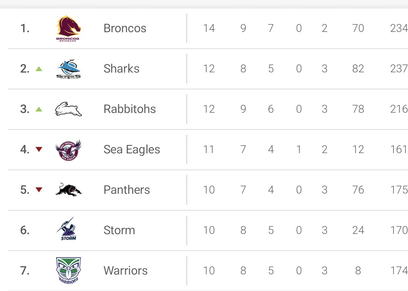Click green up arrow beside Sharks rank
Screen dimensions: 408x291
39,69
